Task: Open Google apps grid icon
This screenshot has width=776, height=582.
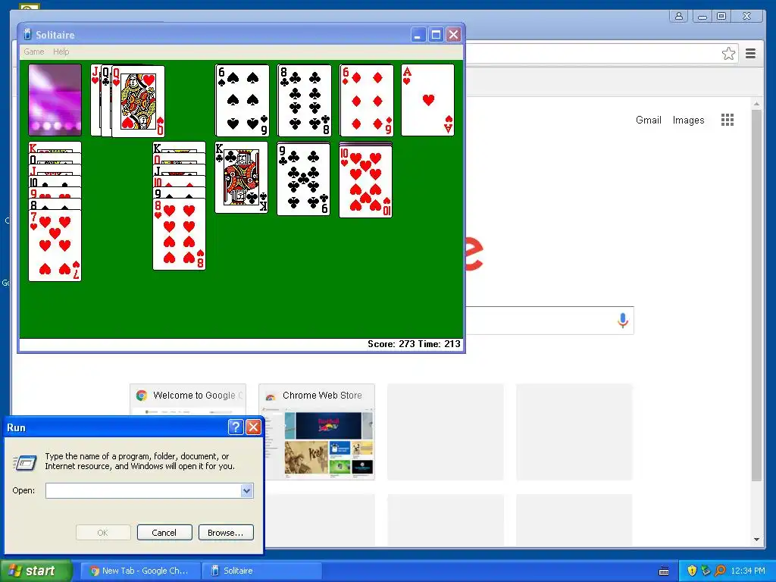Action: click(727, 120)
